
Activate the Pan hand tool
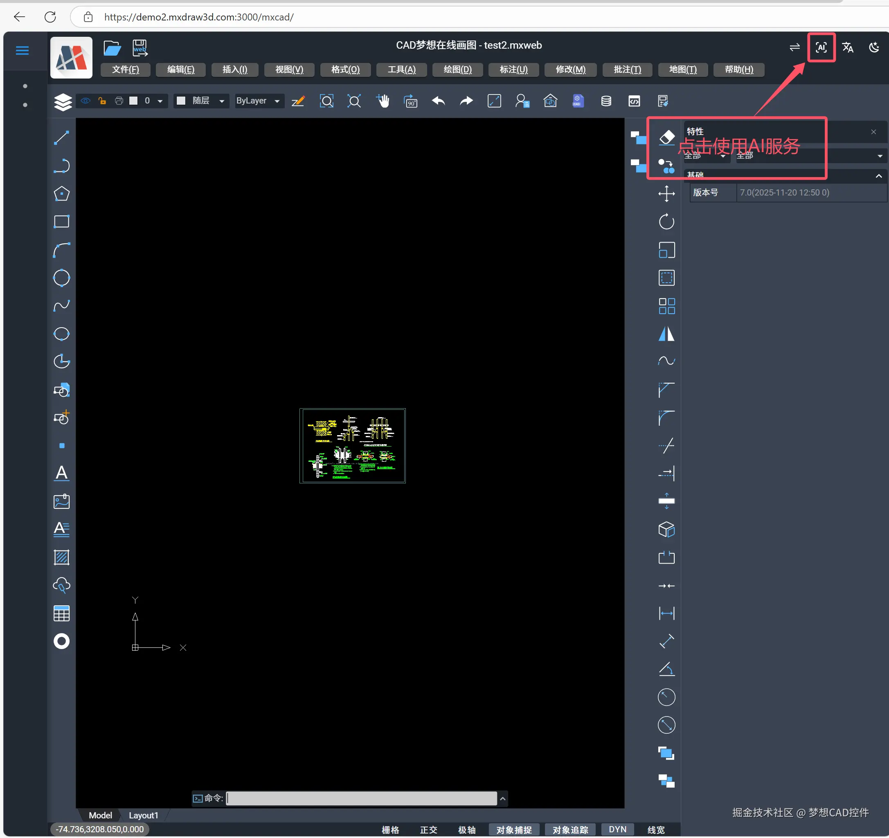(x=383, y=101)
